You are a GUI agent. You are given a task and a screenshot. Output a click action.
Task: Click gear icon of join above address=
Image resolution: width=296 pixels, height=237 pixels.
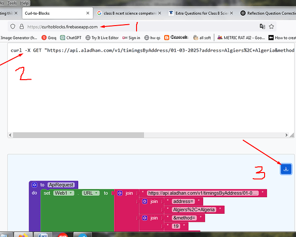click(145, 201)
